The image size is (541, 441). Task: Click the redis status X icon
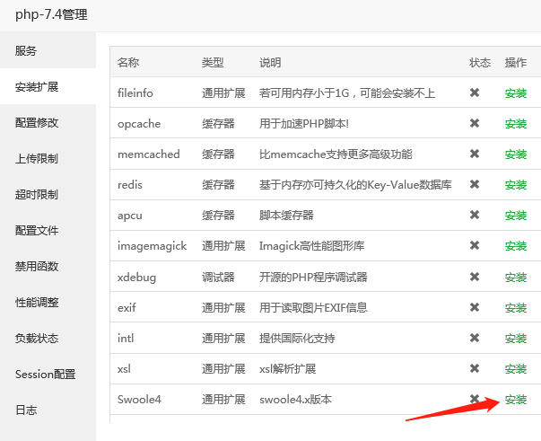(x=475, y=184)
